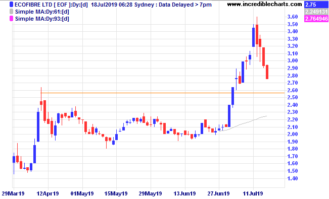
Task: Click the 1.40 price axis label
Action: [x=293, y=178]
